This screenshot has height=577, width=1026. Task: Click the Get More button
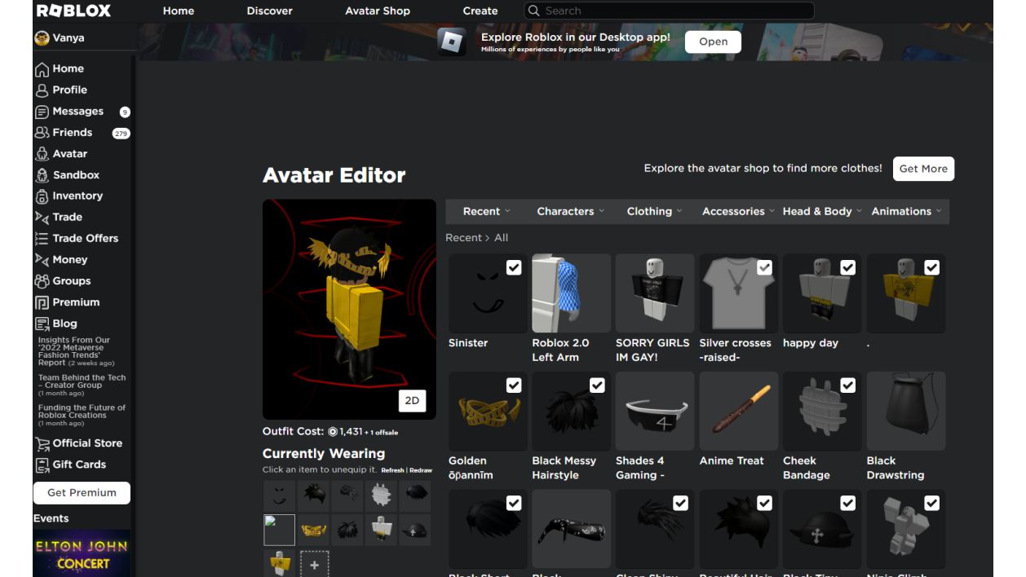pyautogui.click(x=923, y=169)
